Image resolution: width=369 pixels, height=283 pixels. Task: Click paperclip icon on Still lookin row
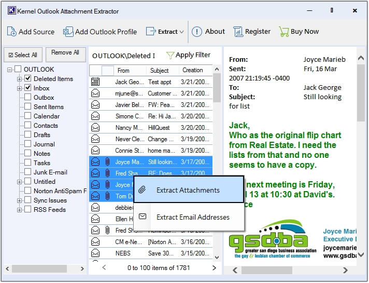point(108,162)
